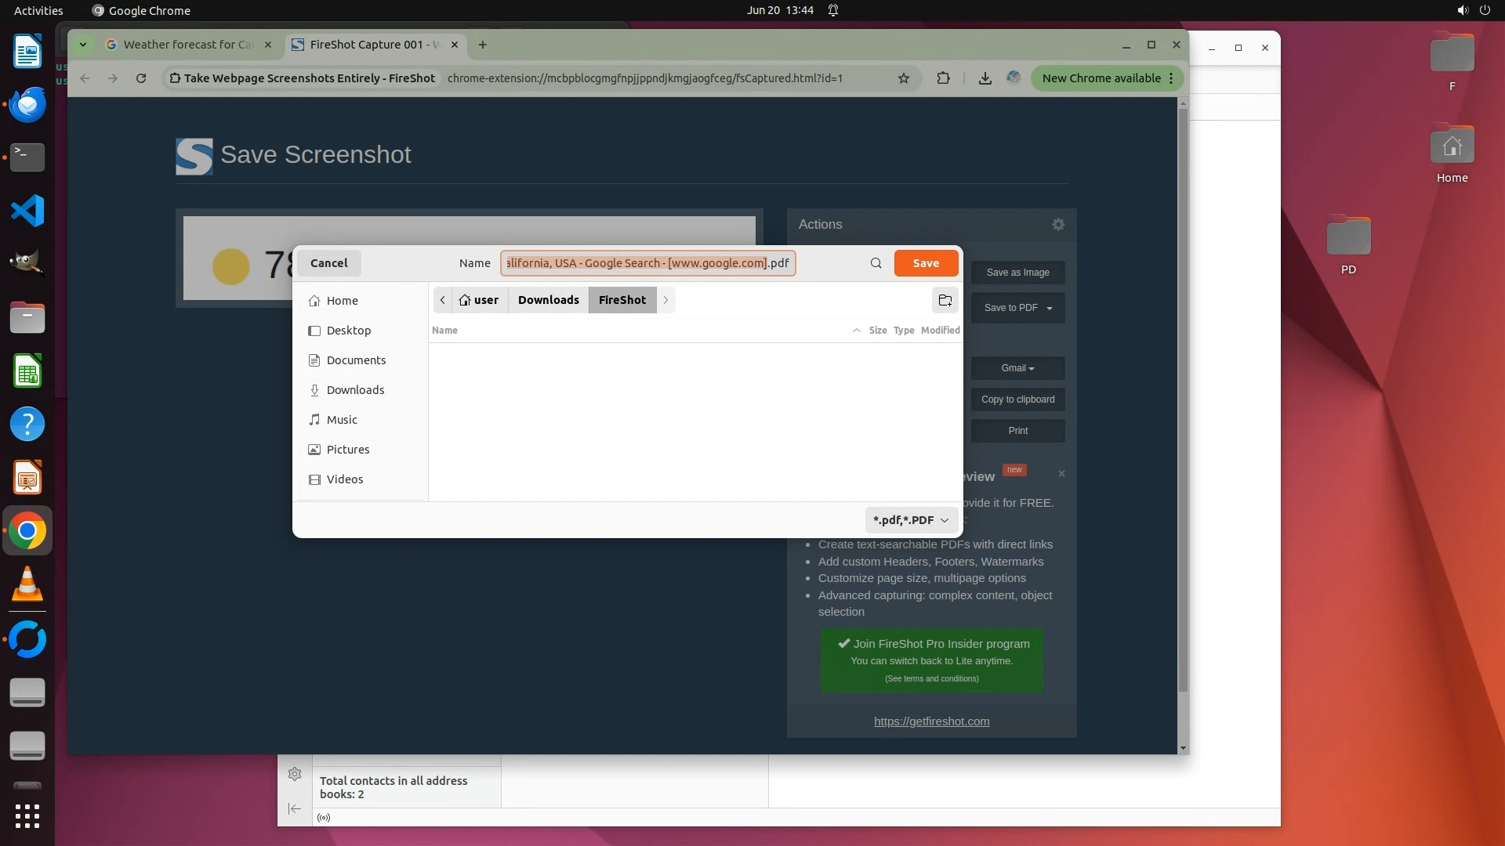Open Visual Studio Code from the dock
This screenshot has height=846, width=1505.
tap(27, 211)
